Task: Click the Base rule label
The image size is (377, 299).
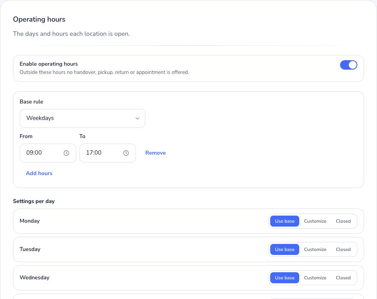Action: coord(31,102)
